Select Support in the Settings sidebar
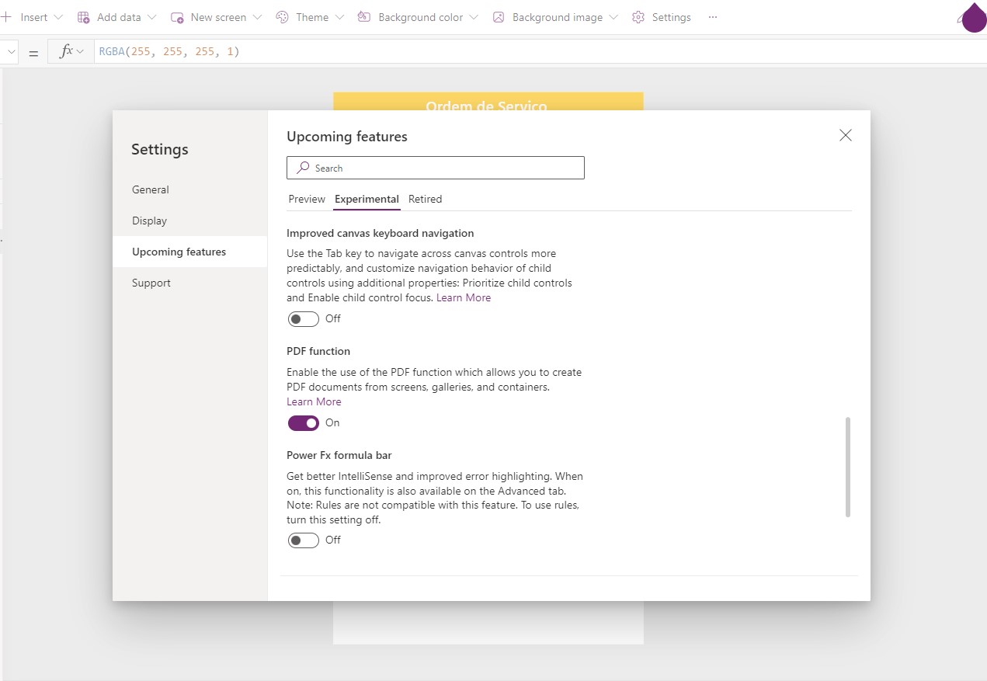The width and height of the screenshot is (987, 681). click(151, 283)
